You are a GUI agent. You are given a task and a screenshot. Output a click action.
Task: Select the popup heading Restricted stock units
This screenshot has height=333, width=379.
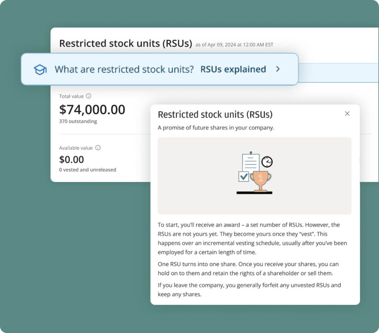point(215,115)
